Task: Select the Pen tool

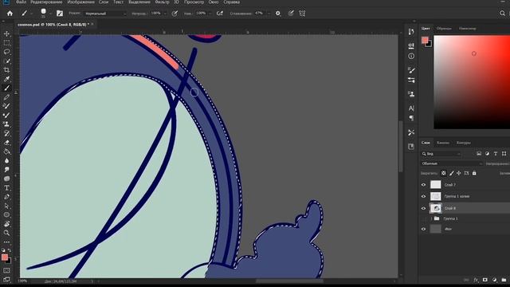Action: pos(6,197)
